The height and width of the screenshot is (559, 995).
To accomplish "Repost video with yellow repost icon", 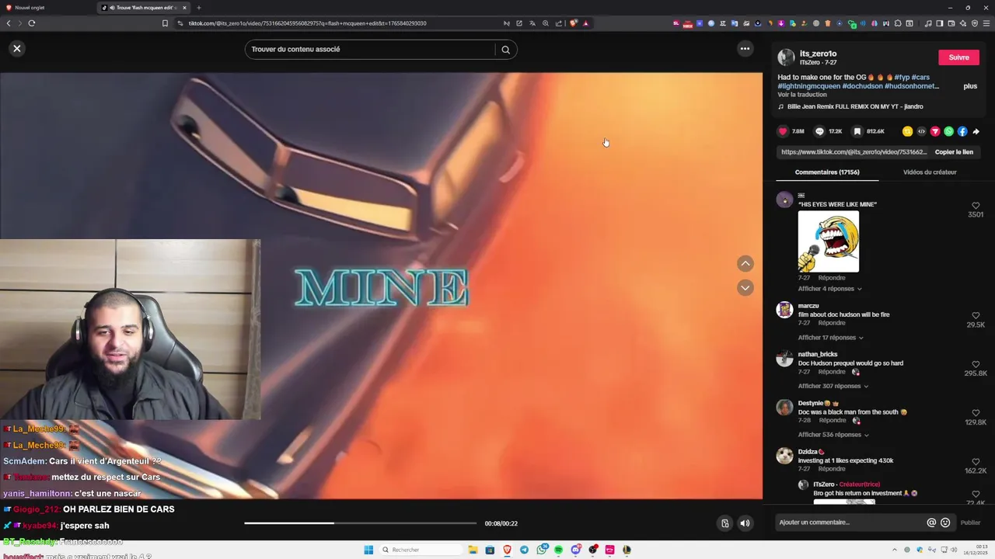I will [907, 131].
